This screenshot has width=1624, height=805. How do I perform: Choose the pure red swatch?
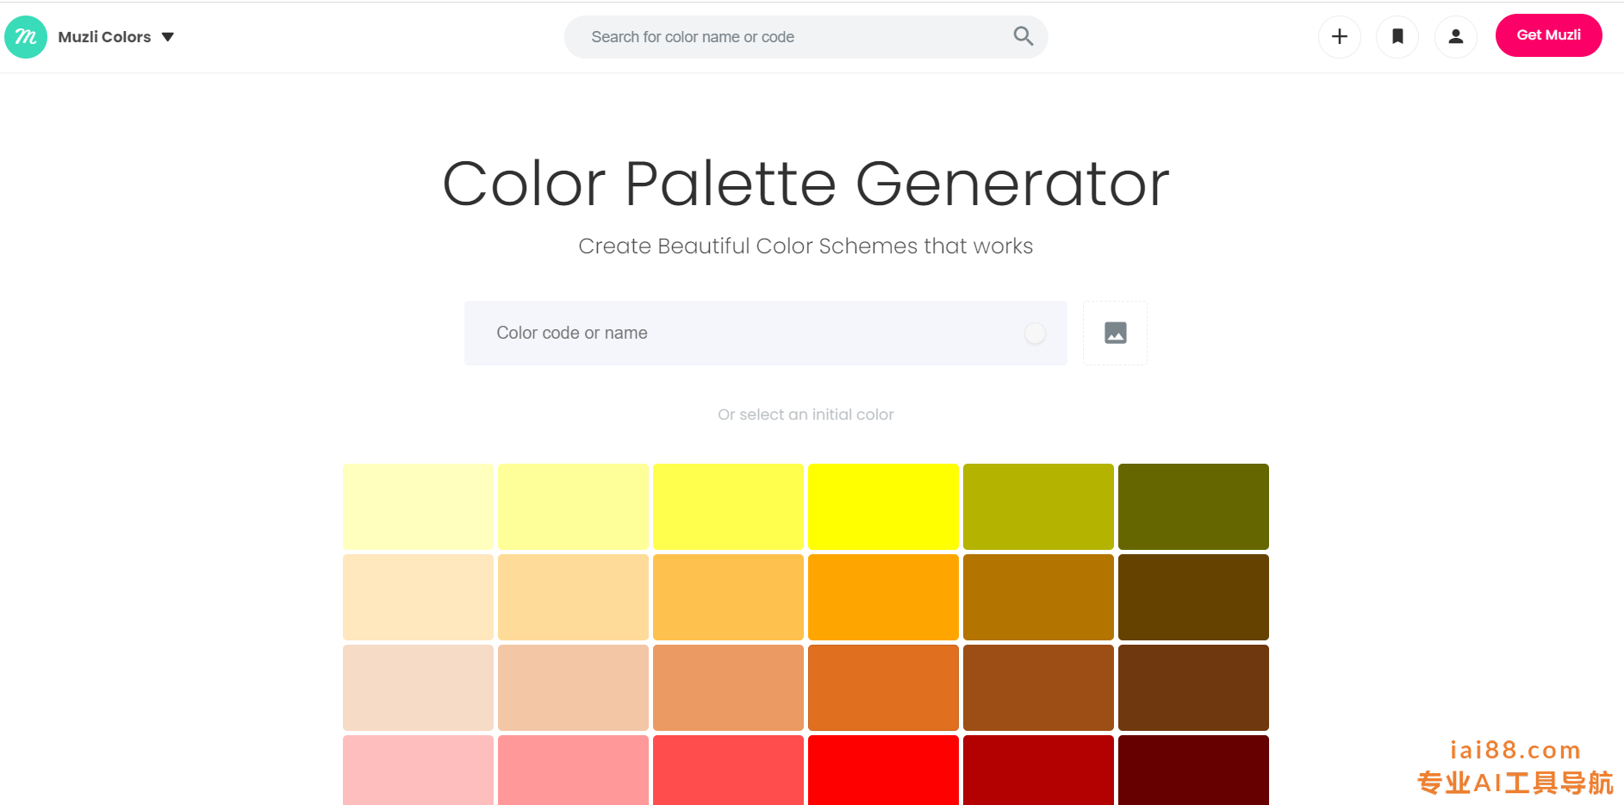click(883, 770)
